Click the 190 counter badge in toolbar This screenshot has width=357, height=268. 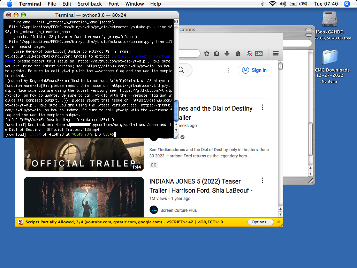(259, 53)
